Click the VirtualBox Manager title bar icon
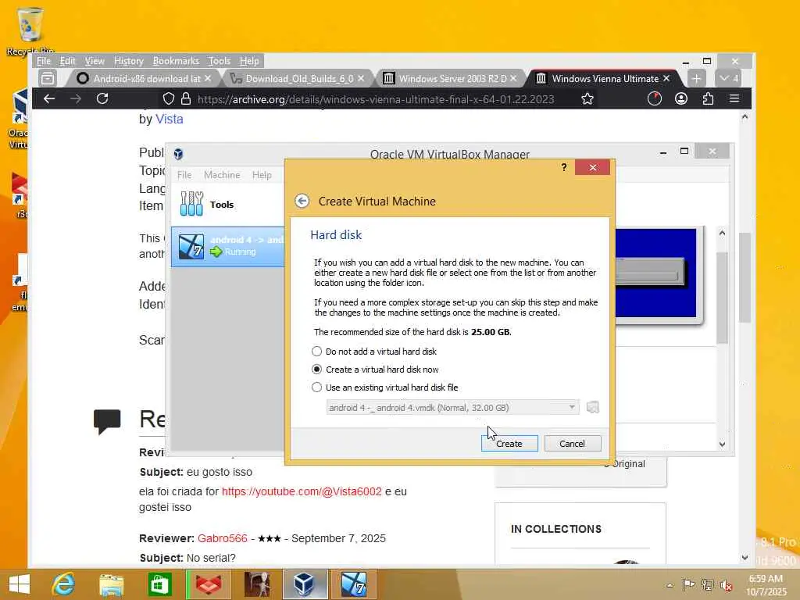The width and height of the screenshot is (800, 600). click(178, 154)
